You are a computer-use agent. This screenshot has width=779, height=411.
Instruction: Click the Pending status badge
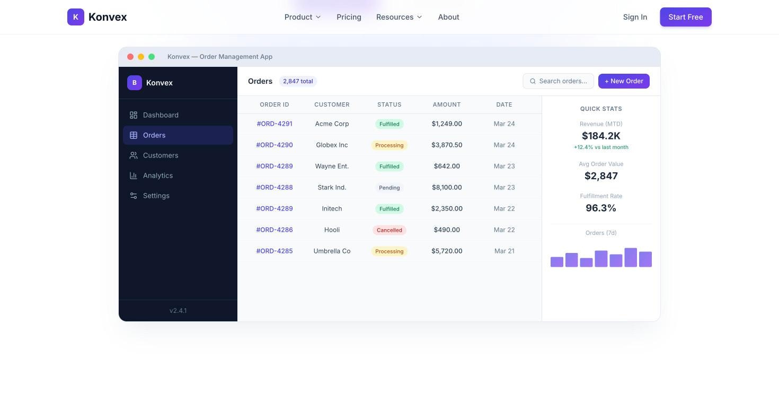tap(389, 188)
